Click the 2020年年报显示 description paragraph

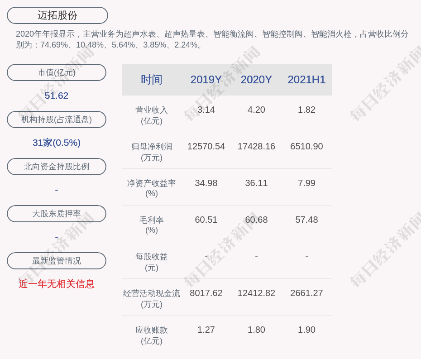pos(212,39)
